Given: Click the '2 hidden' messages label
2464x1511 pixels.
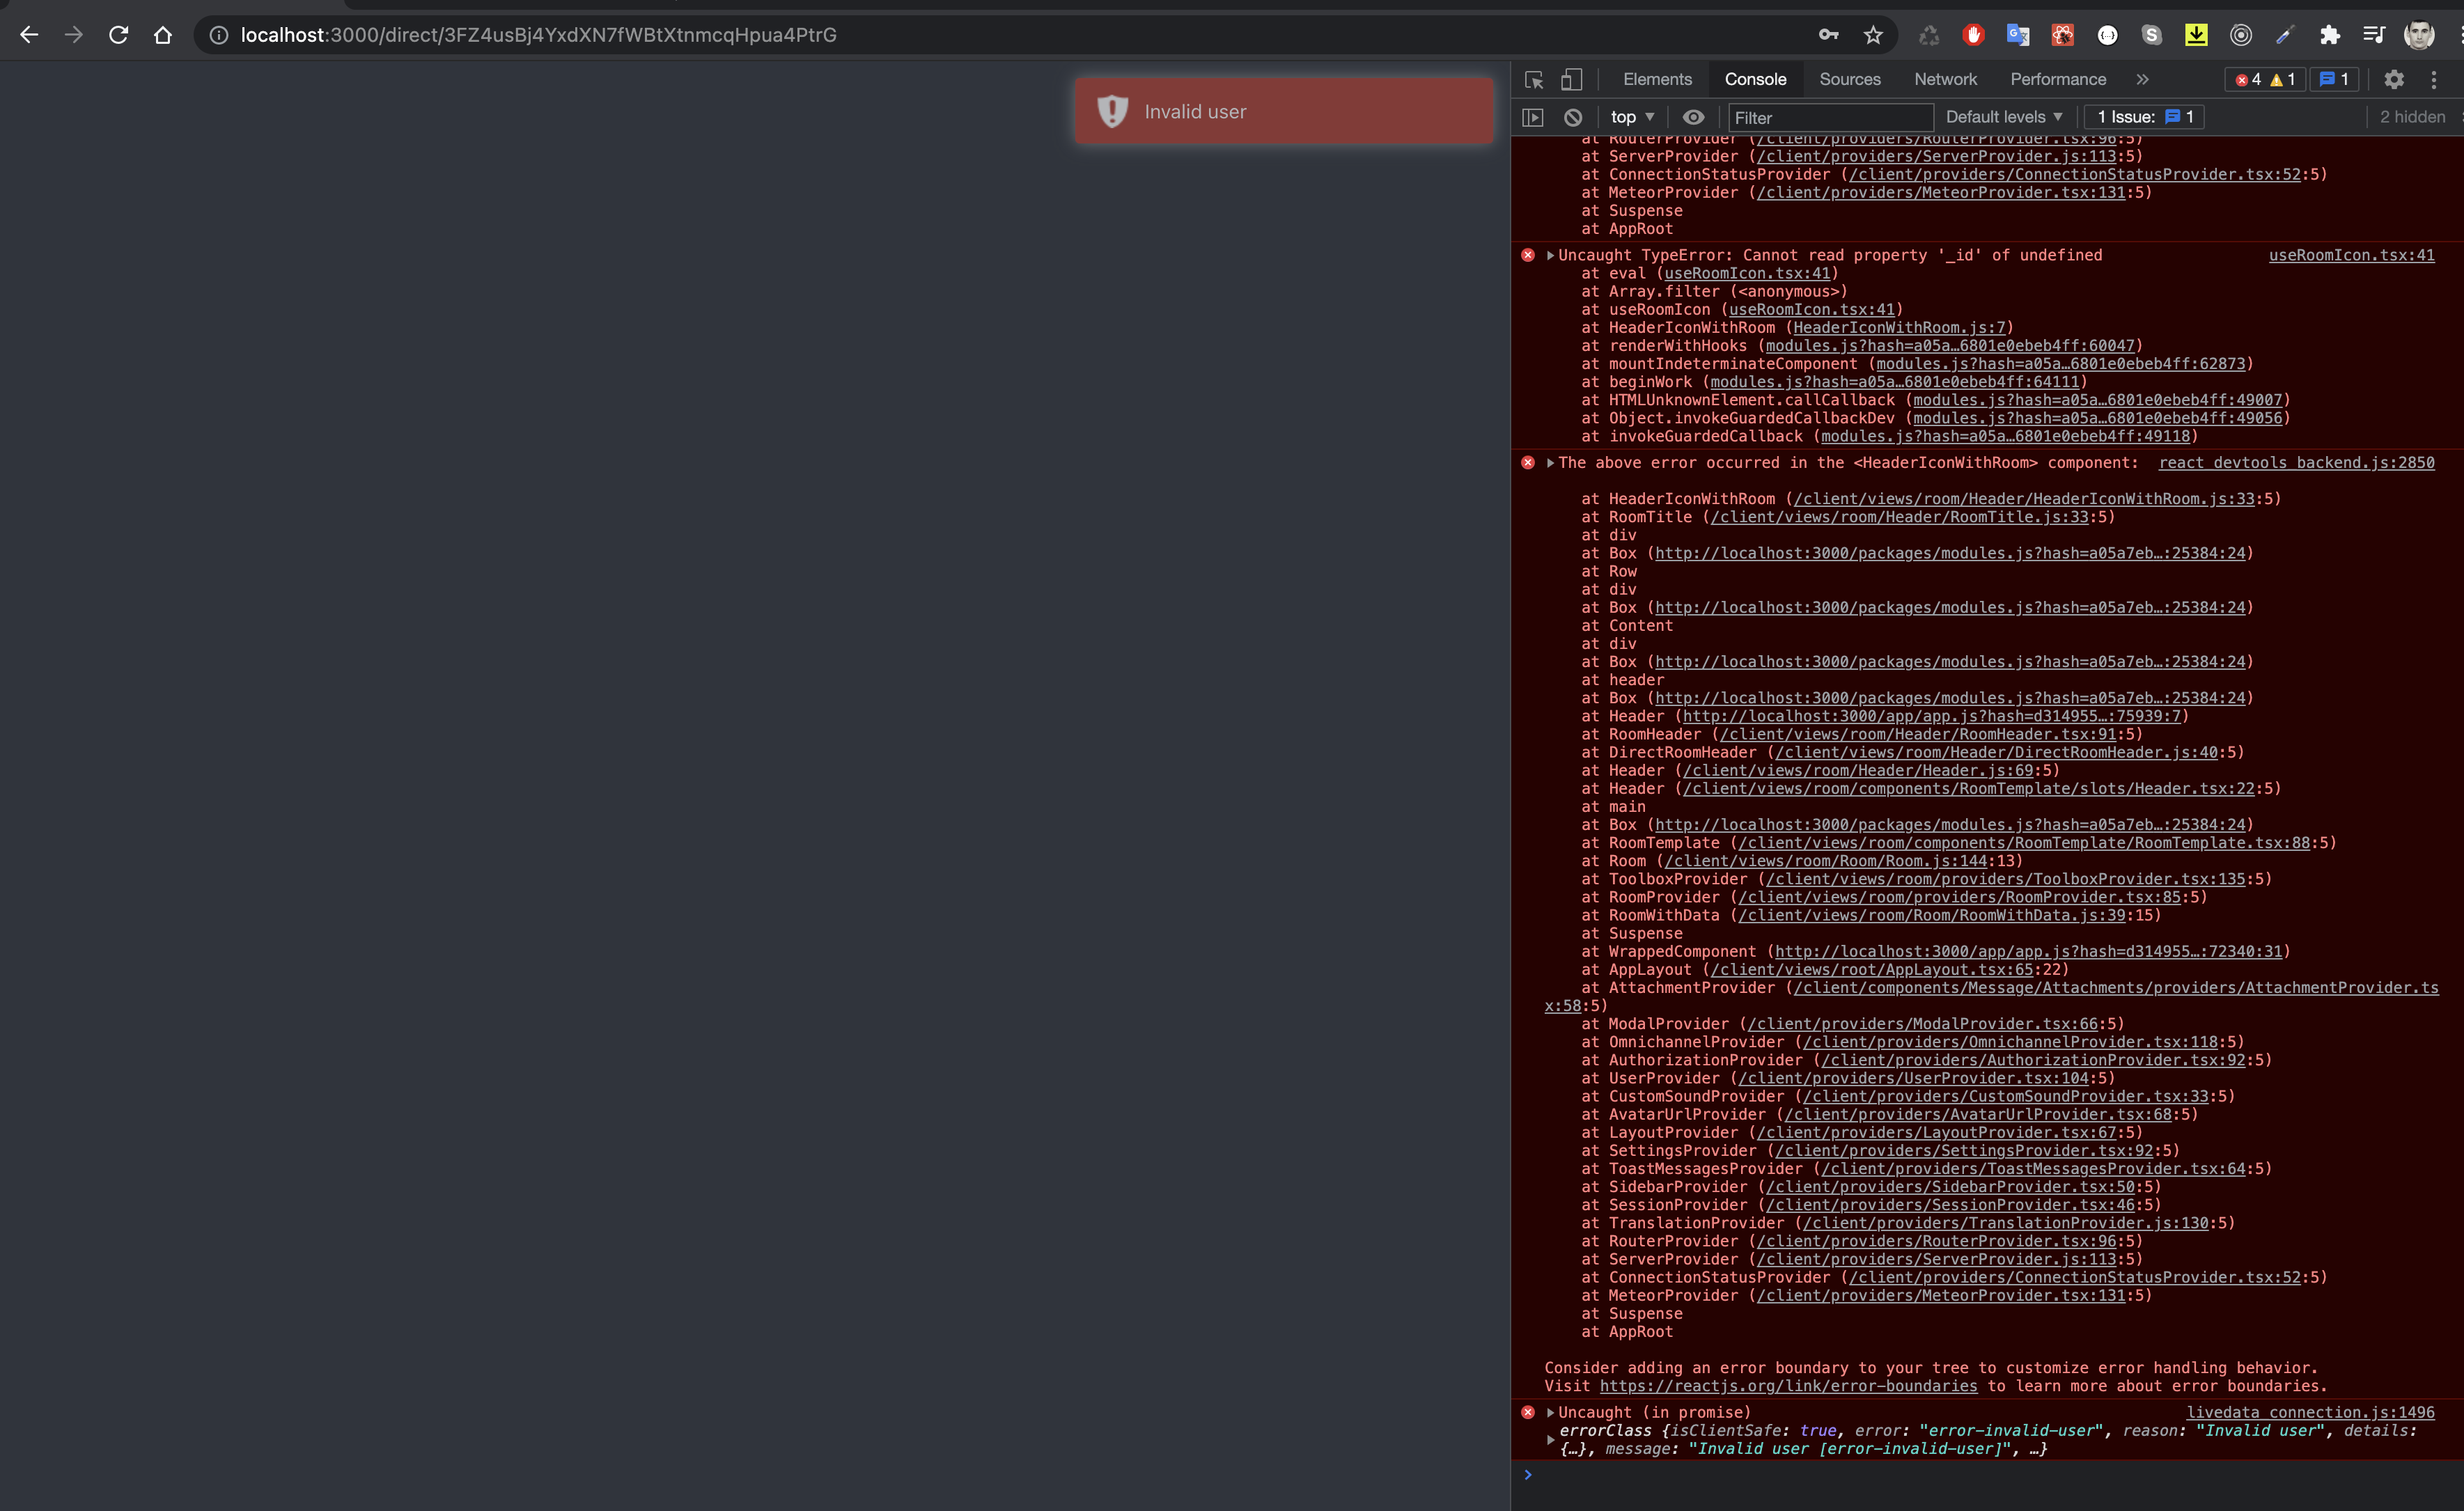Looking at the screenshot, I should coord(2412,117).
